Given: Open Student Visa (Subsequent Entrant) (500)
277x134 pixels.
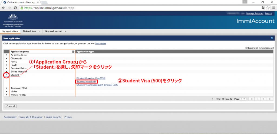Looking at the screenshot, I should (x=97, y=85).
